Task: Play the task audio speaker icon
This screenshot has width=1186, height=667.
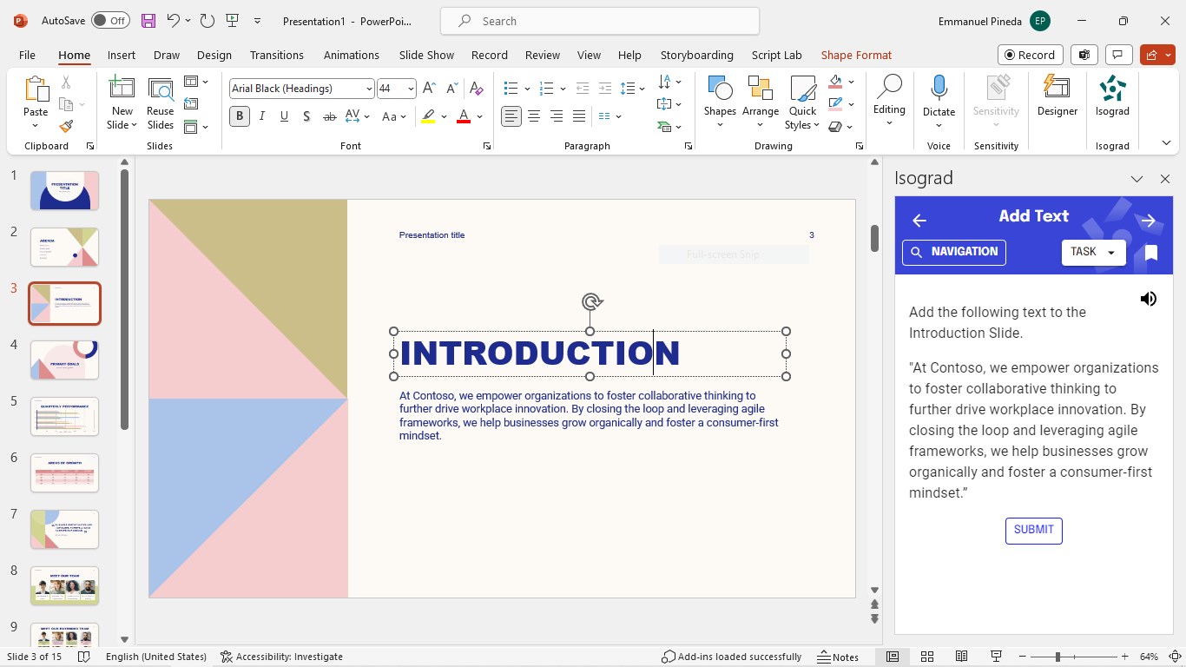Action: pos(1149,299)
